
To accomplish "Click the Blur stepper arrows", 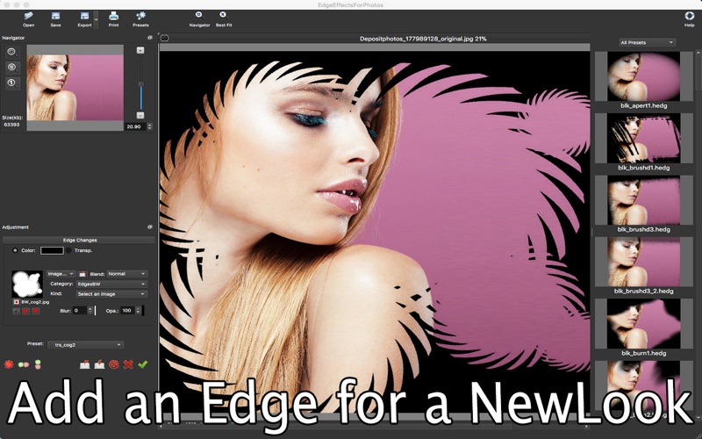I will pyautogui.click(x=90, y=311).
